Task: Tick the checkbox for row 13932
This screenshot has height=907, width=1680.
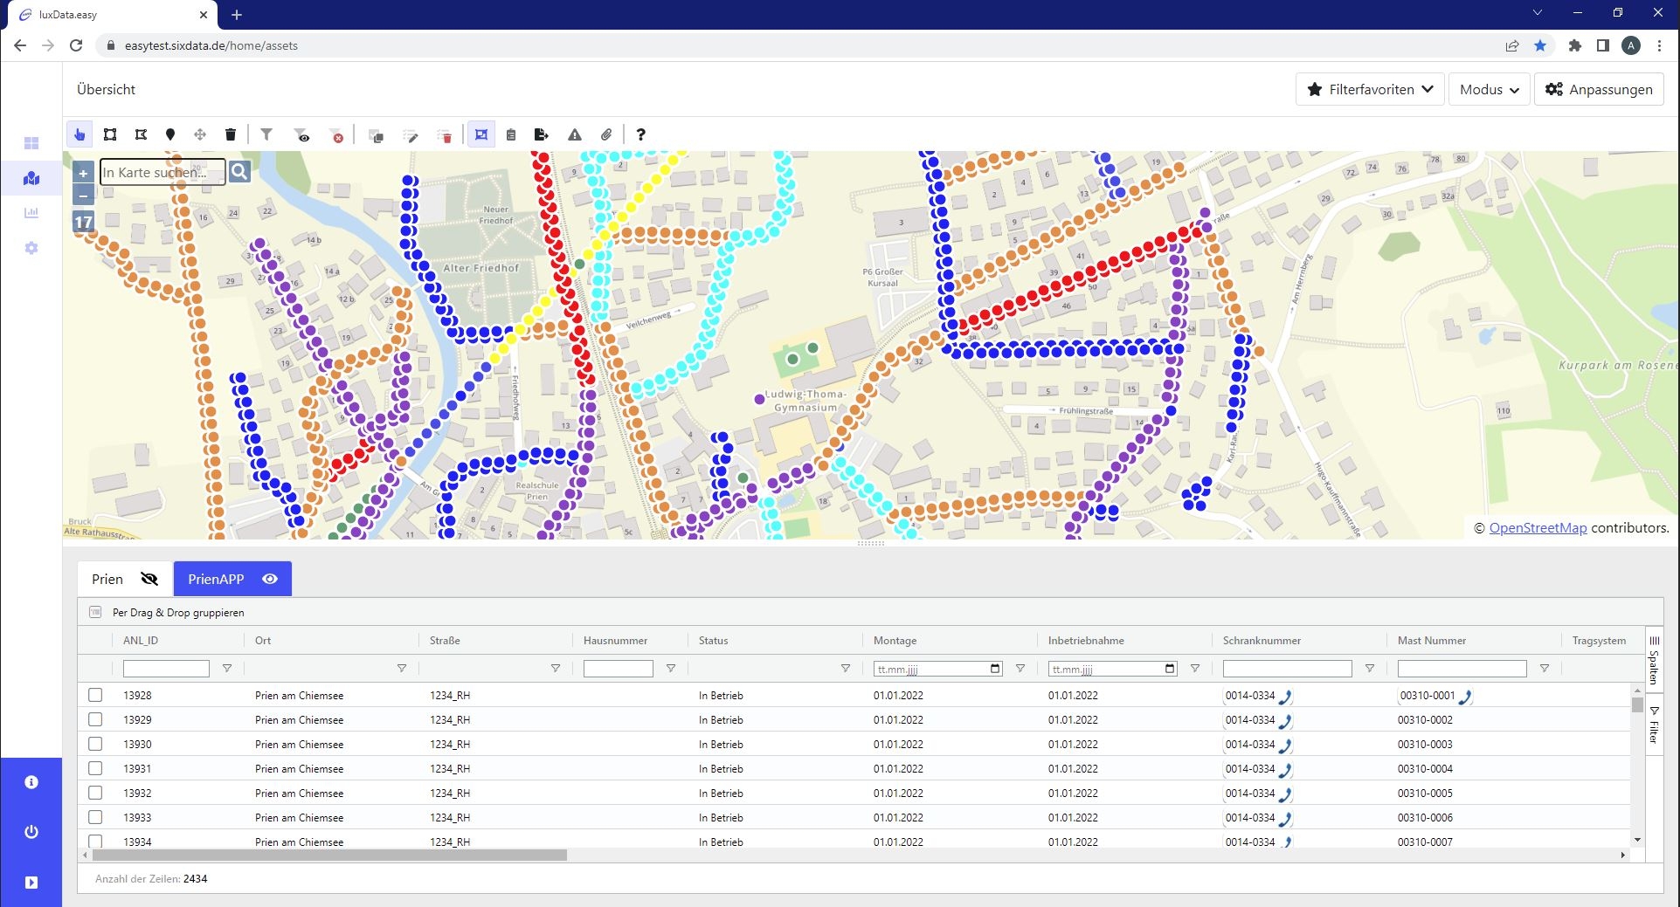Action: click(x=95, y=794)
